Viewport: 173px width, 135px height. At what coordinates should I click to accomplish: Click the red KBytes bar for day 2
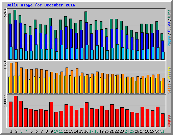[x=16, y=111]
